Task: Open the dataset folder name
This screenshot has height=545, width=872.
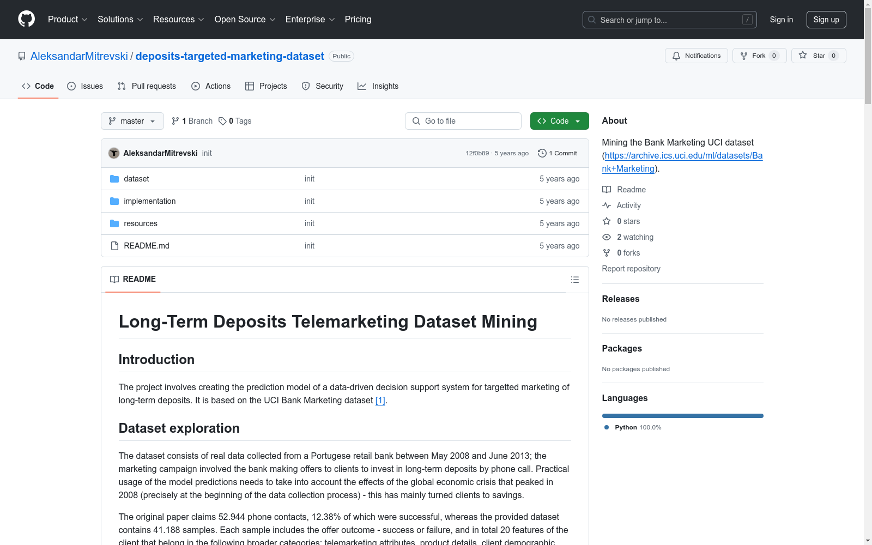Action: tap(136, 179)
